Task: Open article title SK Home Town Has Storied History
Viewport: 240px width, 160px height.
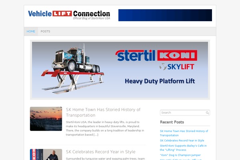Action: pyautogui.click(x=103, y=112)
